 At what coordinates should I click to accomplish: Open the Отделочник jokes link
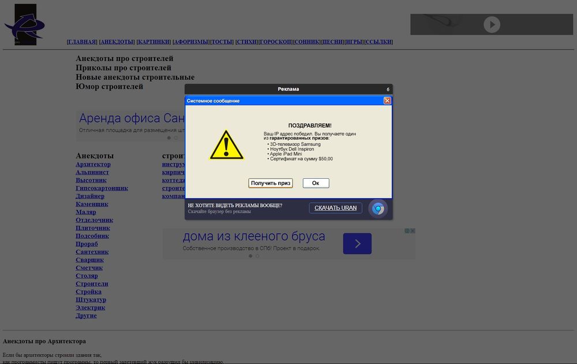94,220
